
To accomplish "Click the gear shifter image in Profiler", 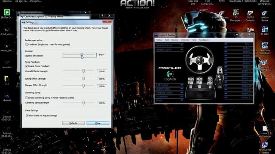I will point(220,77).
